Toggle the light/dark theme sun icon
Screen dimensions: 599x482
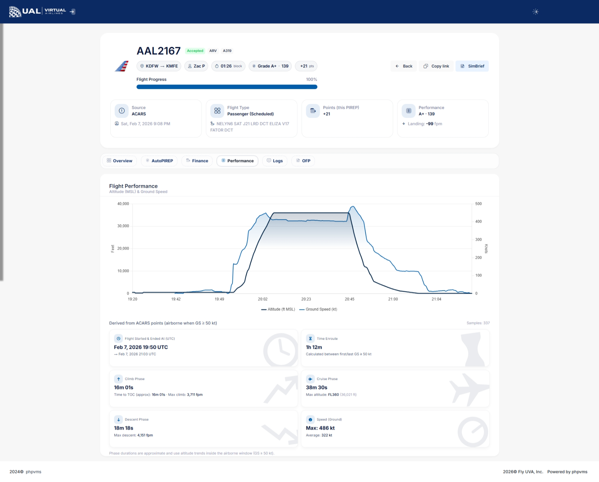pyautogui.click(x=536, y=12)
